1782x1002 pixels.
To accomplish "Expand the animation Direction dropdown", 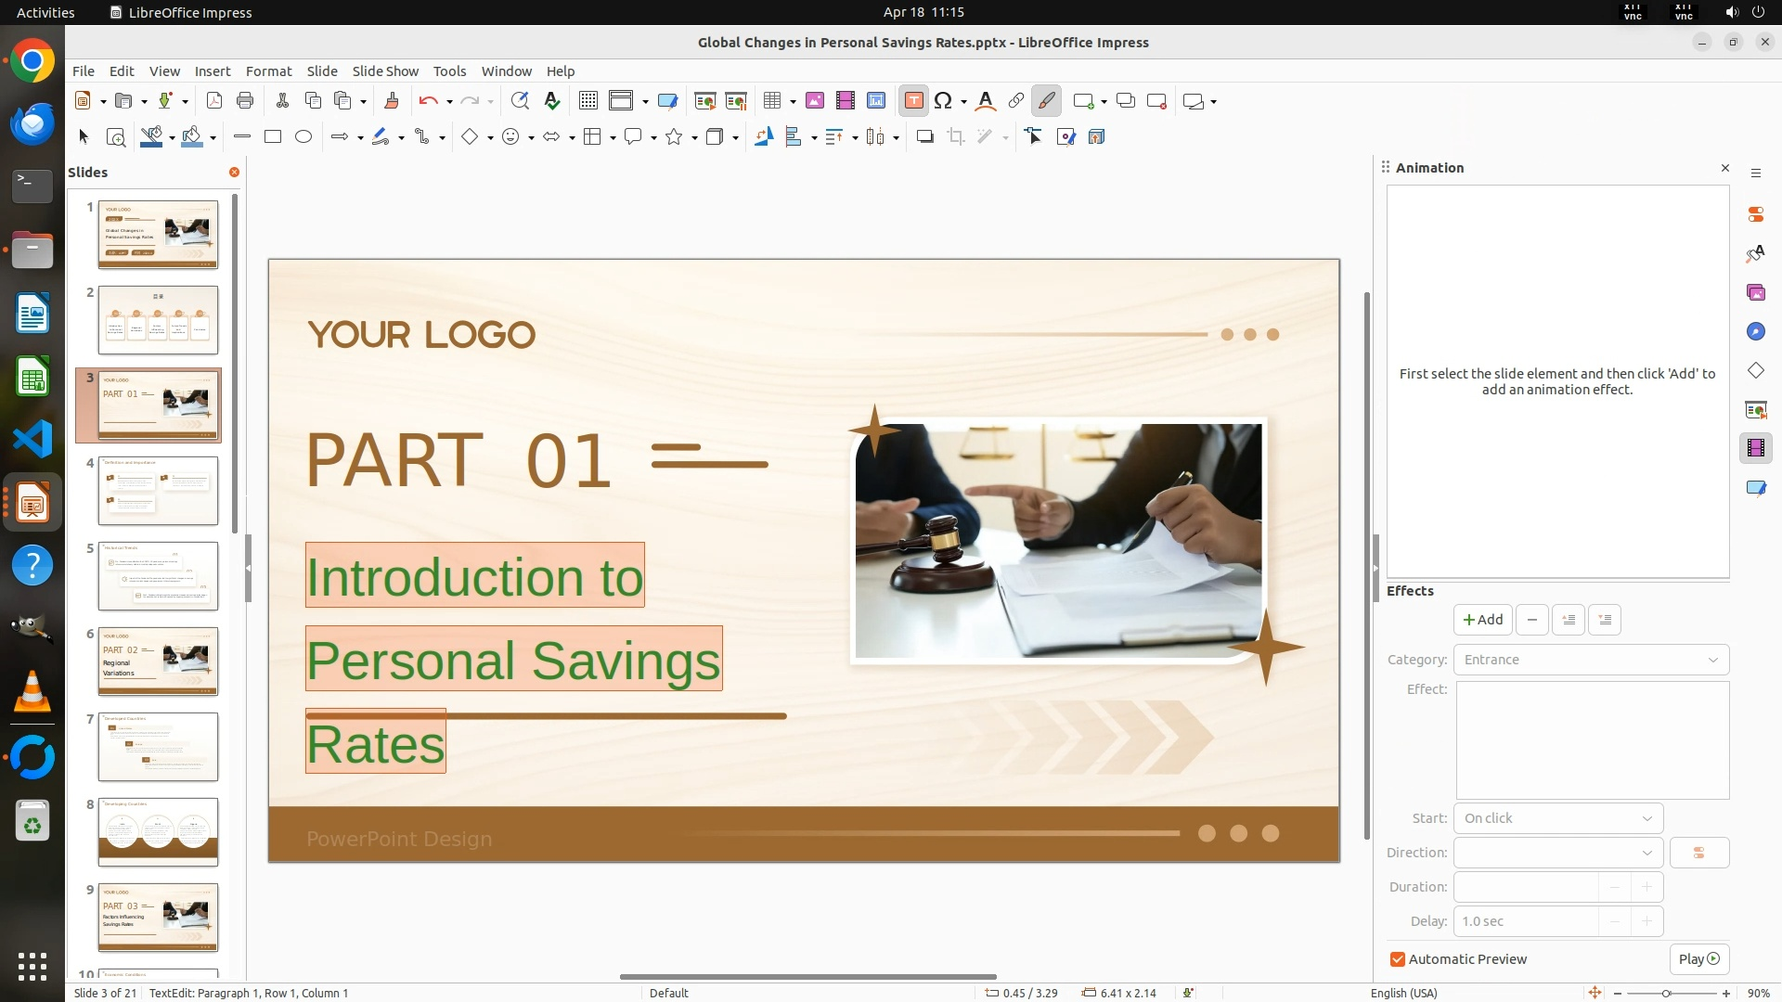I will pos(1558,853).
